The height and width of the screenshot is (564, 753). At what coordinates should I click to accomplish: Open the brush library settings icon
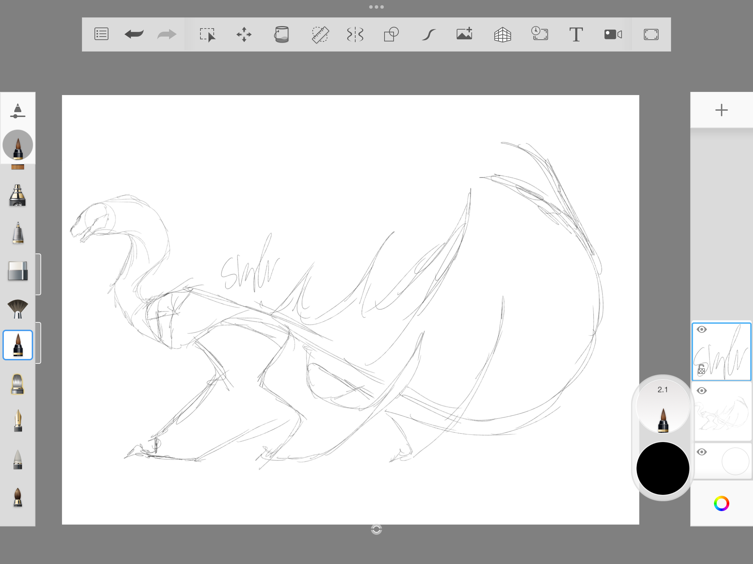(x=17, y=111)
